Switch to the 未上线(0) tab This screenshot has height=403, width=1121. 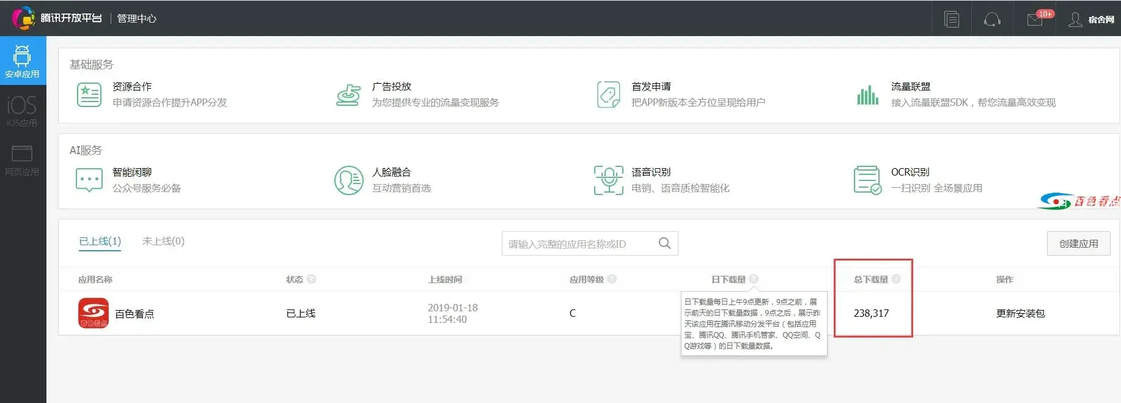[x=163, y=242]
